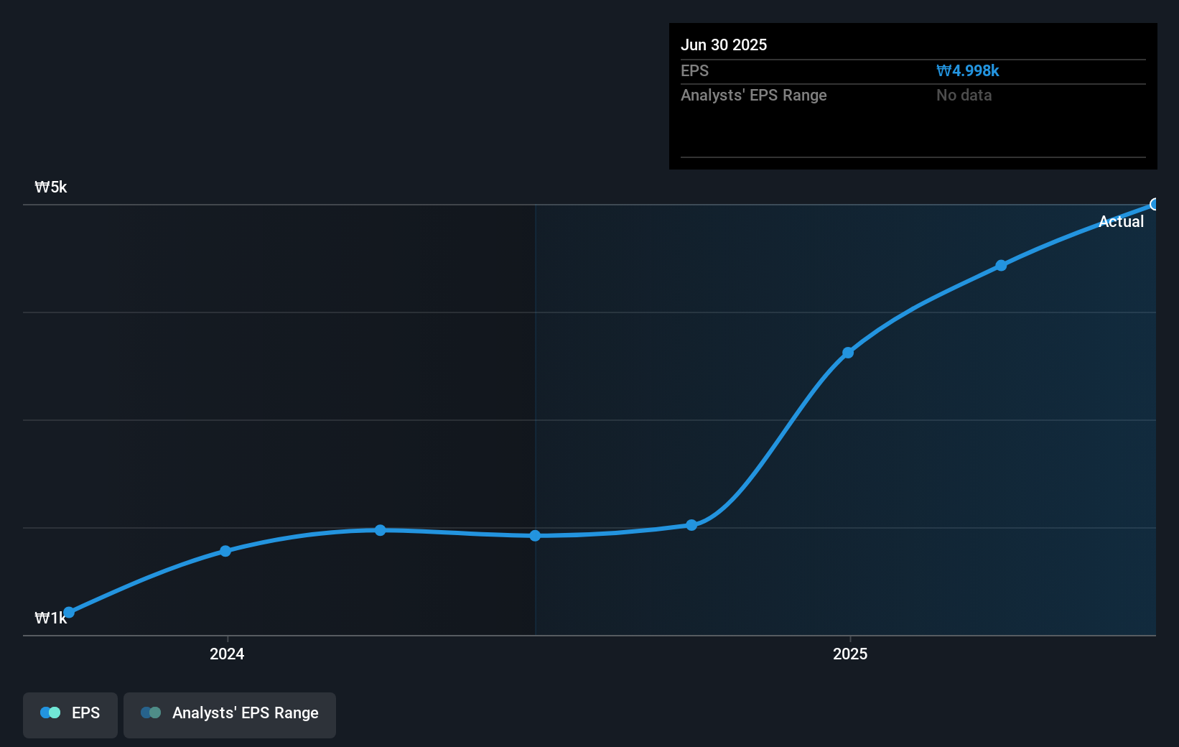Click the EPS data point near 2024 label

click(x=225, y=551)
